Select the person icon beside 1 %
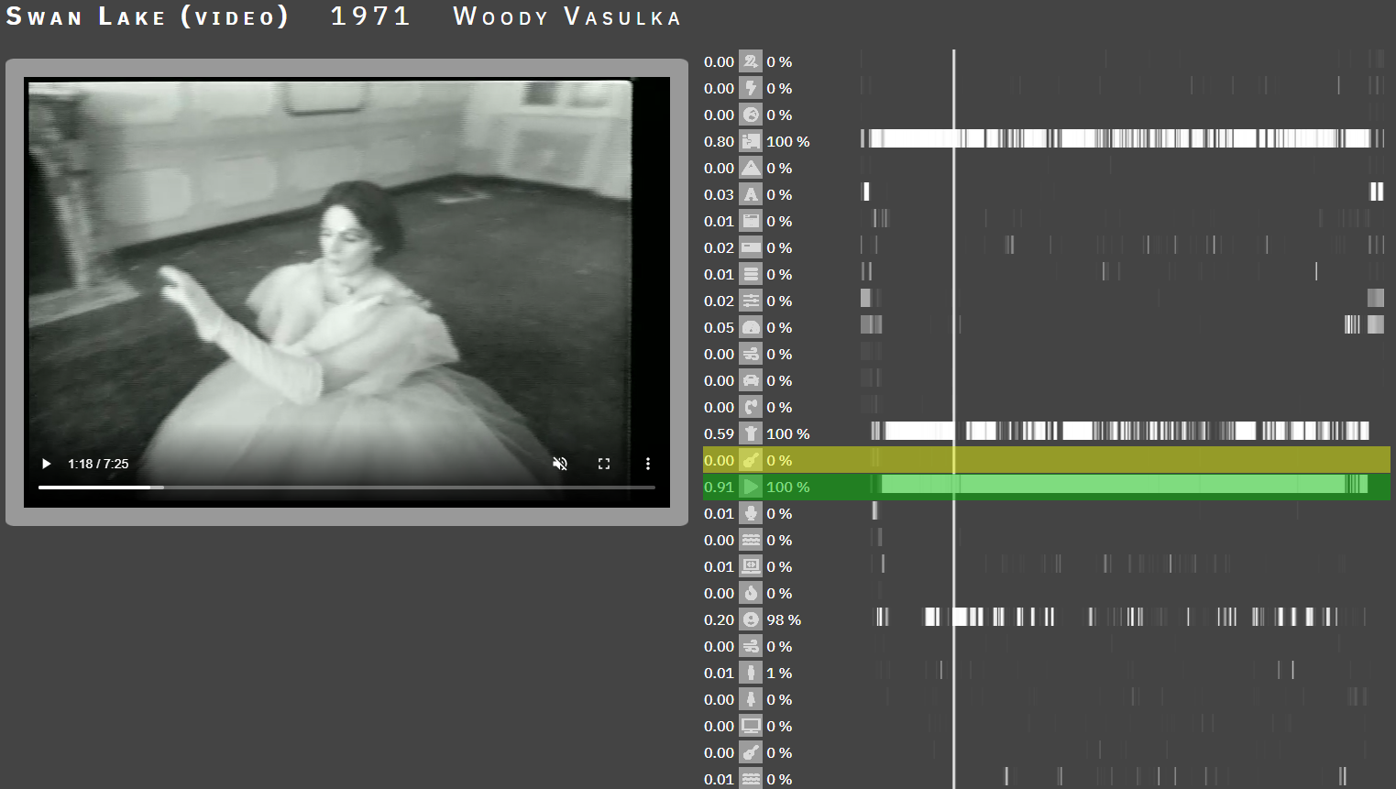1396x789 pixels. [751, 673]
